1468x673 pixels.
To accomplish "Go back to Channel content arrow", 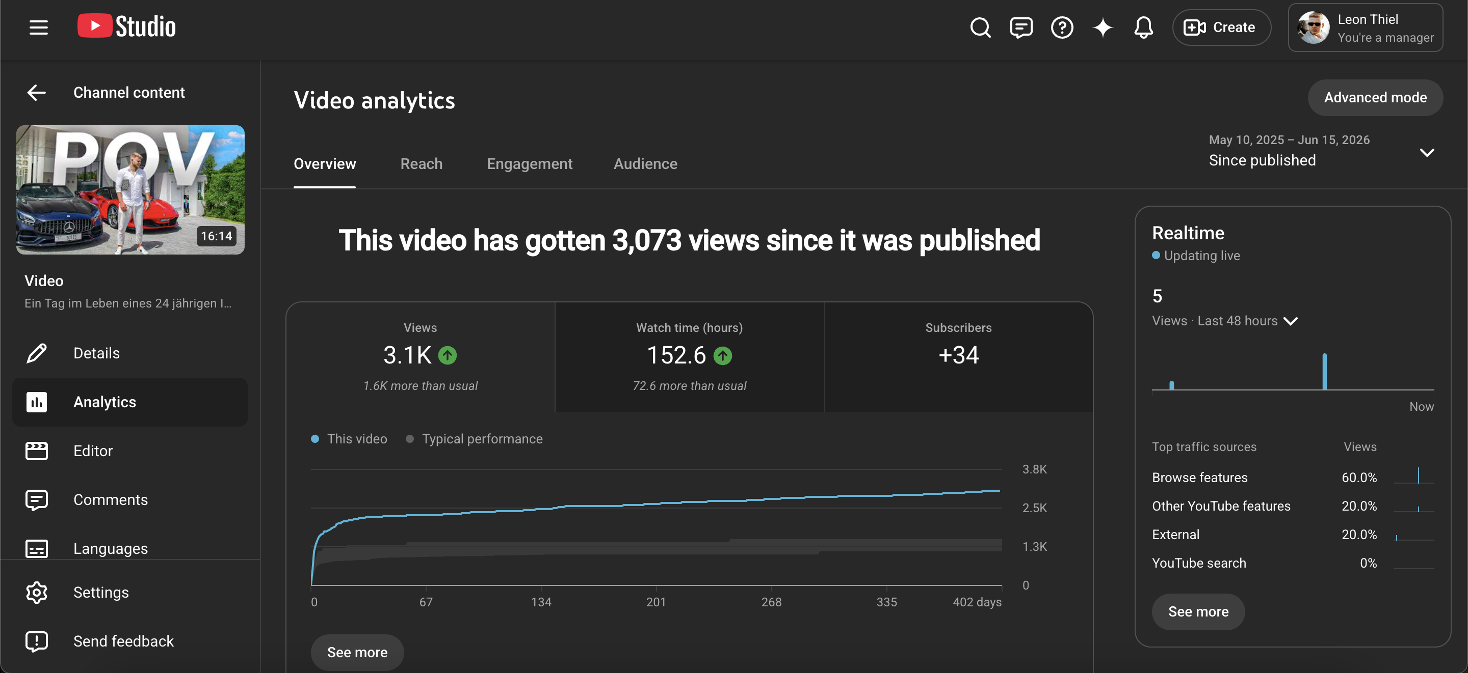I will point(37,92).
